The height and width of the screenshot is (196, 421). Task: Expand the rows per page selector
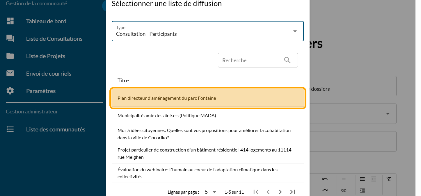(210, 192)
